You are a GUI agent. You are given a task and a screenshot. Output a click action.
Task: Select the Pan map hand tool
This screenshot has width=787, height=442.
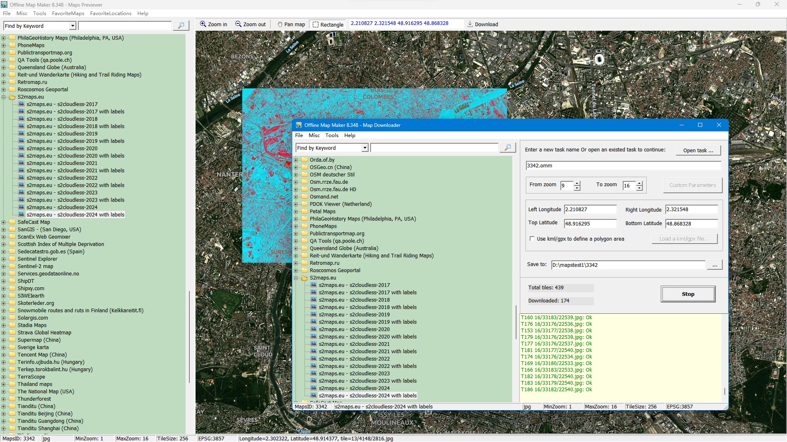pos(280,25)
